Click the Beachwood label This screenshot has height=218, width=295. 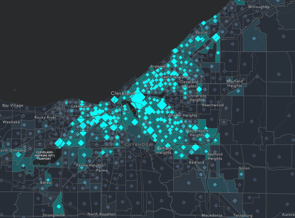click(212, 105)
